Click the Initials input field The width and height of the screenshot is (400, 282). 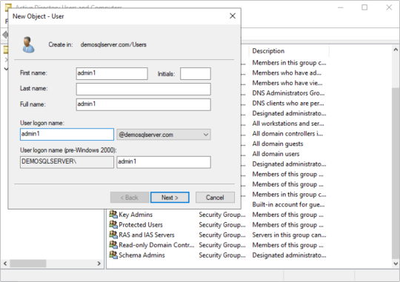pos(196,74)
